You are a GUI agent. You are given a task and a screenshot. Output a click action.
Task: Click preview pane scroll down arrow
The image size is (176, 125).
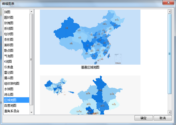point(169,112)
